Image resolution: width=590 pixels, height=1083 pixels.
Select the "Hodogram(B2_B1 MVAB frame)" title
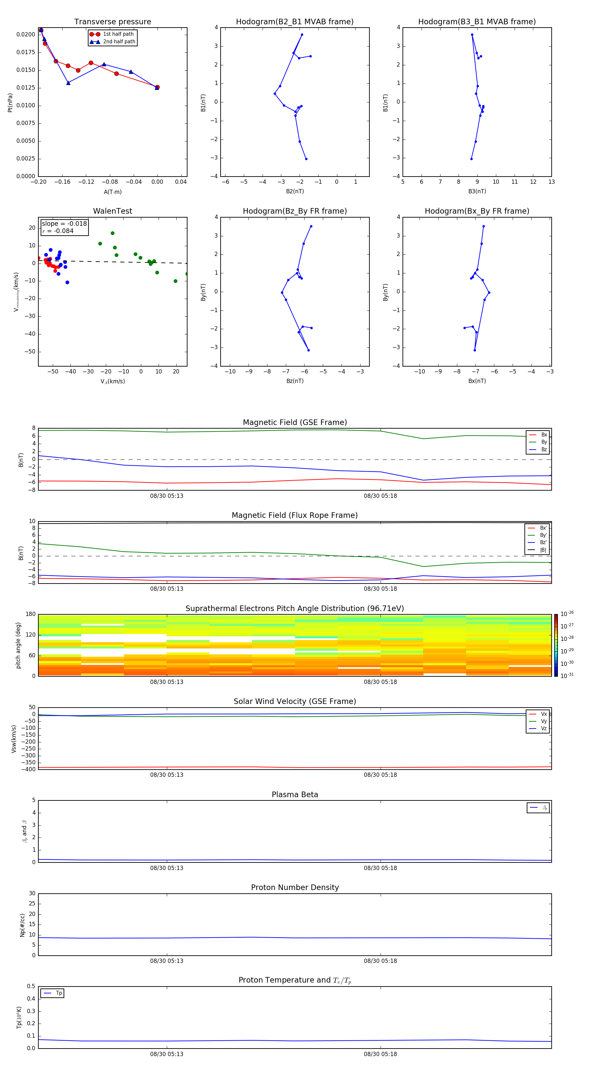tap(295, 22)
